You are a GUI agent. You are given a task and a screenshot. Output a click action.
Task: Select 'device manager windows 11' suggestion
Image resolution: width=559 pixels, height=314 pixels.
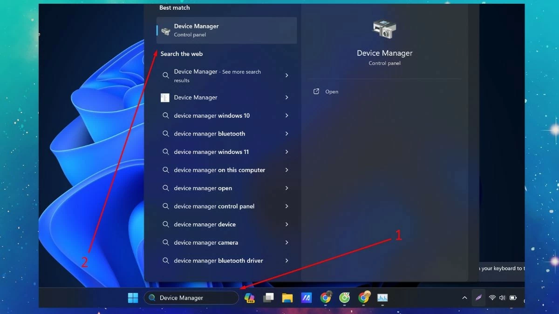tap(211, 152)
